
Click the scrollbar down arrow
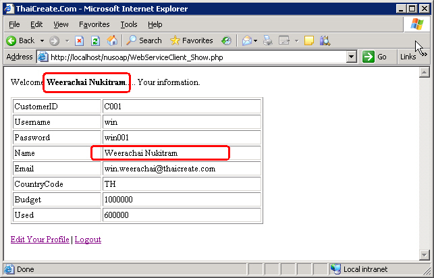click(x=425, y=255)
